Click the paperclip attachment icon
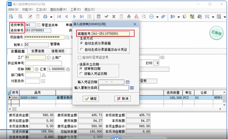 (163, 17)
